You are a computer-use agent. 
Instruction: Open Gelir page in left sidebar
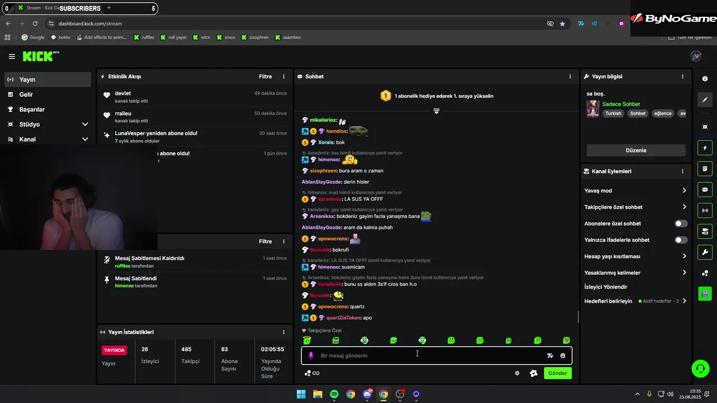pos(48,95)
